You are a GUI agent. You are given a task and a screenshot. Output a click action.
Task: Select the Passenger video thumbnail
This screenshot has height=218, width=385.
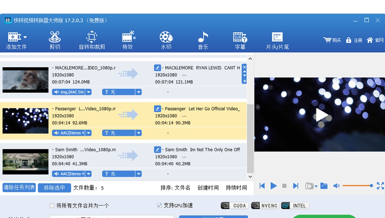click(25, 121)
